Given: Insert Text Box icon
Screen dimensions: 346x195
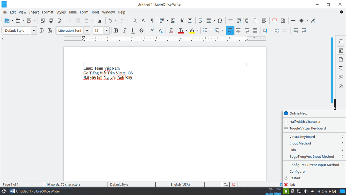Looking at the screenshot, I should tap(190, 20).
